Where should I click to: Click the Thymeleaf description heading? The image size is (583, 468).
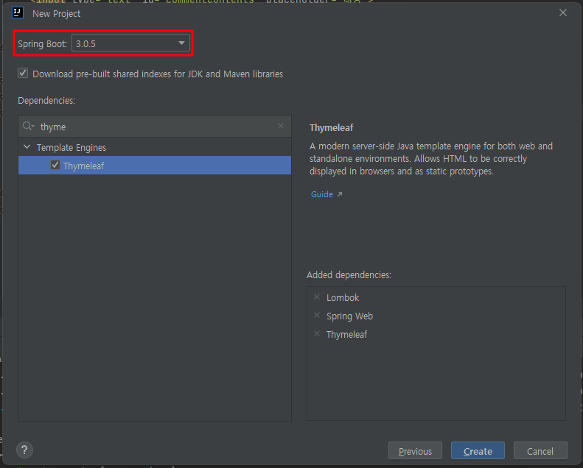(x=331, y=128)
